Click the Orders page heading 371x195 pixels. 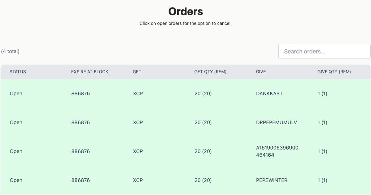pos(185,12)
